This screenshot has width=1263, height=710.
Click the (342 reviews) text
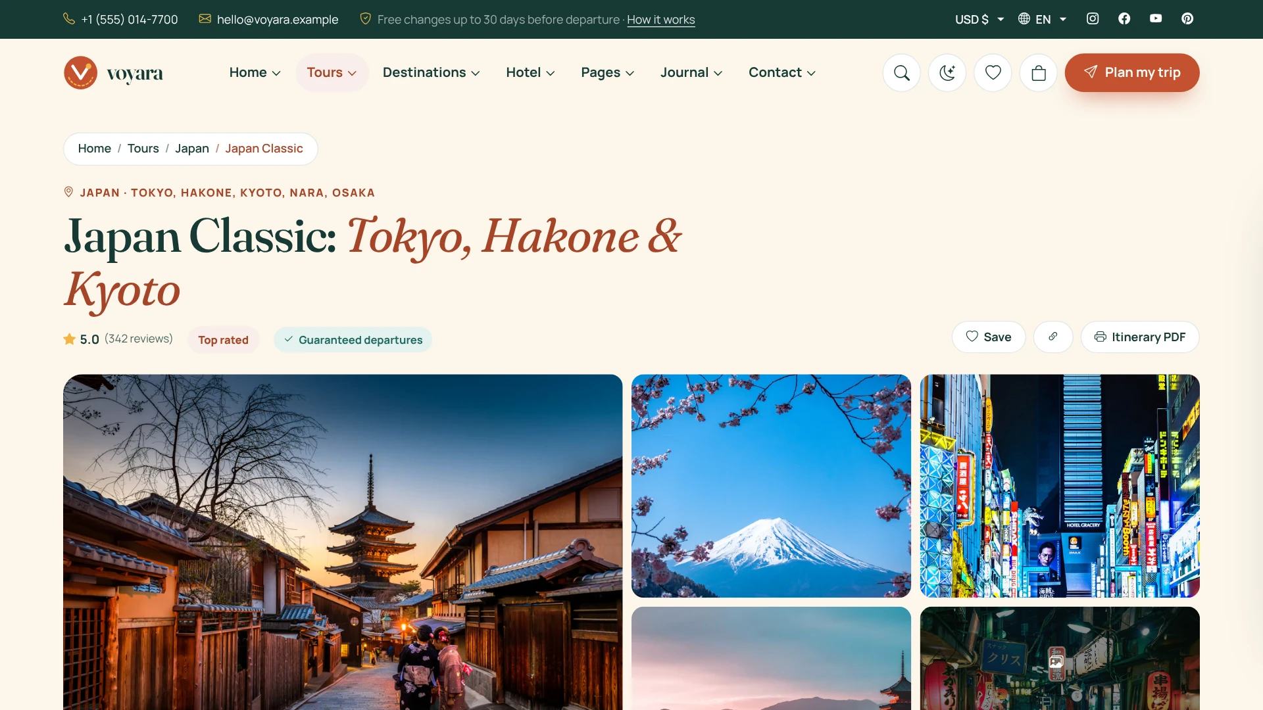(139, 339)
